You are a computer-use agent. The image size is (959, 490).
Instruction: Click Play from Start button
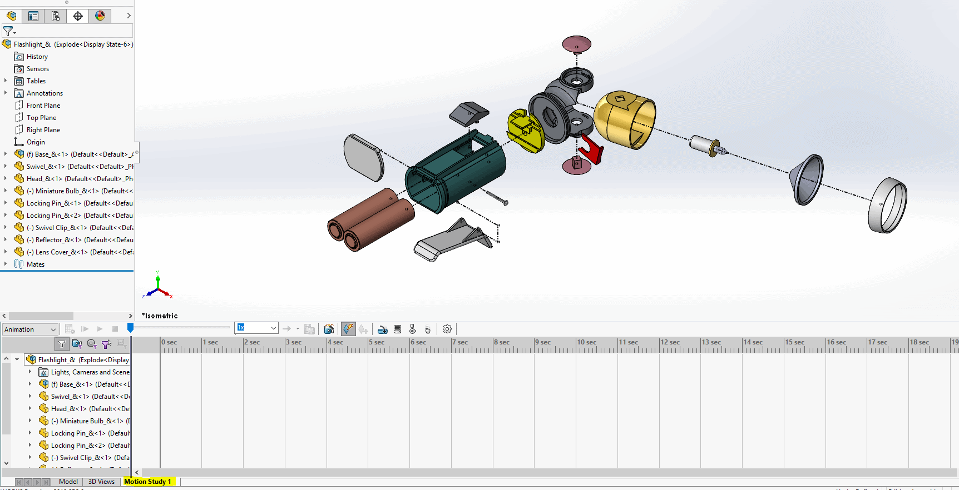coord(85,329)
